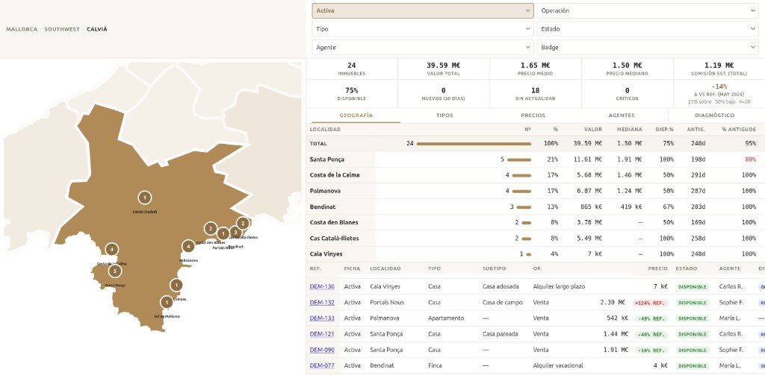Click the Casa adosada subtype cell
The height and width of the screenshot is (375, 765).
[x=501, y=286]
